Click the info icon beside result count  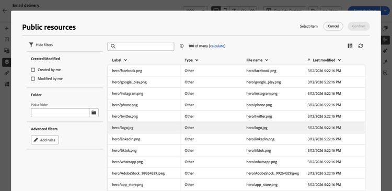(182, 46)
